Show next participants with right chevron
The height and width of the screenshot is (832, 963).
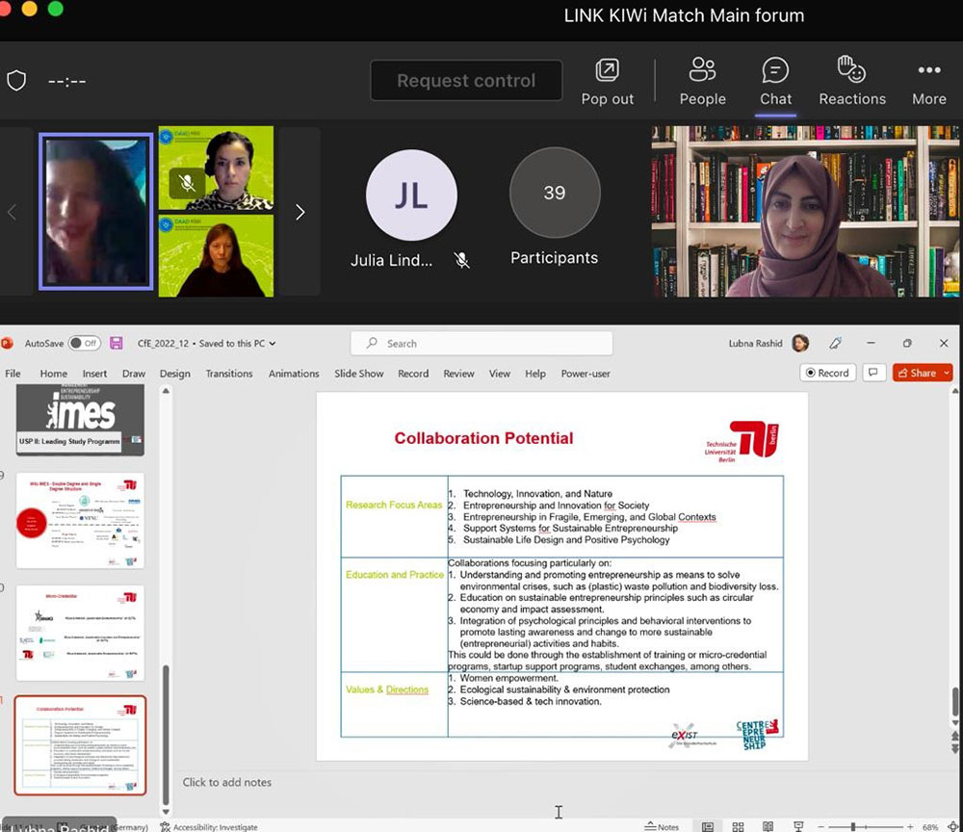[x=299, y=212]
